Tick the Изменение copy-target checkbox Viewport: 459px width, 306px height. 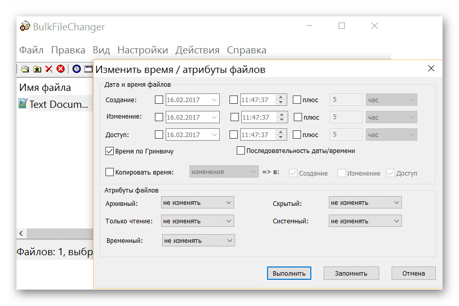341,173
